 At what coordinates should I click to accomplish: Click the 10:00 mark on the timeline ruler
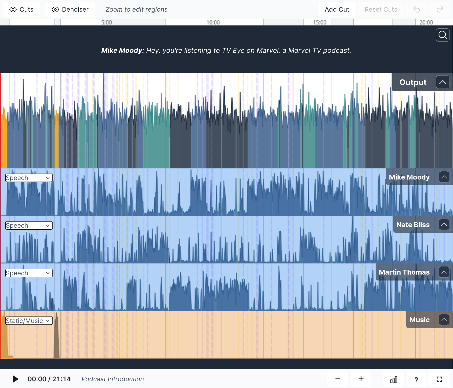pos(213,22)
